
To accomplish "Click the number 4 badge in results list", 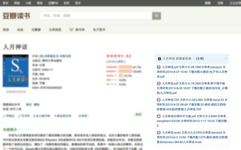I will (x=159, y=116).
